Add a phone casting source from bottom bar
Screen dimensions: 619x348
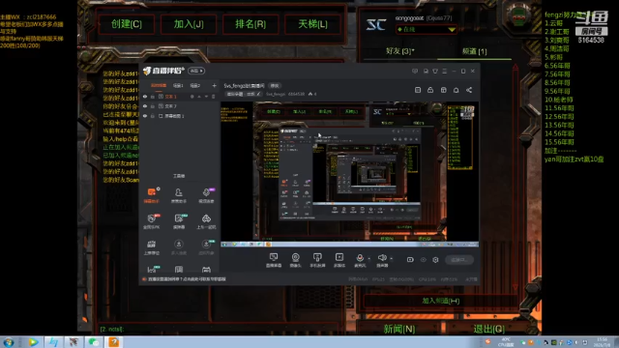coord(317,260)
